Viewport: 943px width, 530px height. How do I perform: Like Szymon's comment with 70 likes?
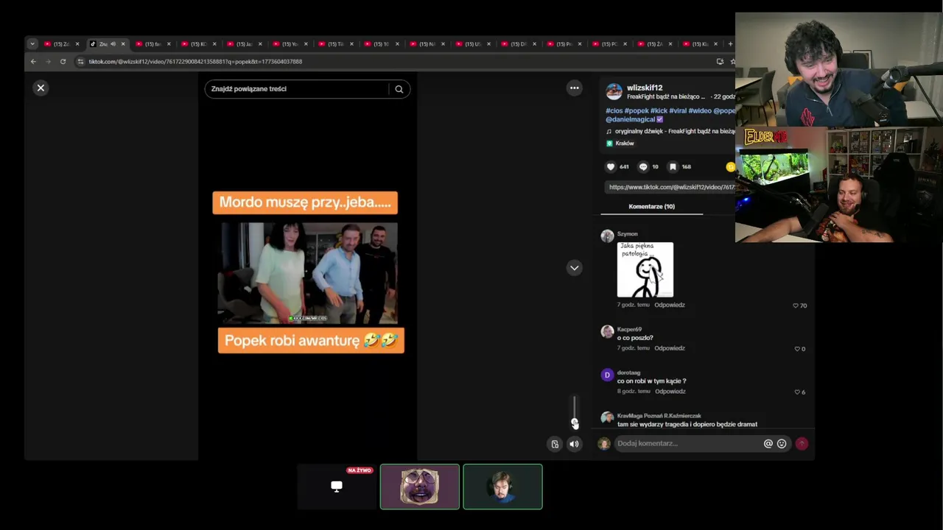[799, 305]
